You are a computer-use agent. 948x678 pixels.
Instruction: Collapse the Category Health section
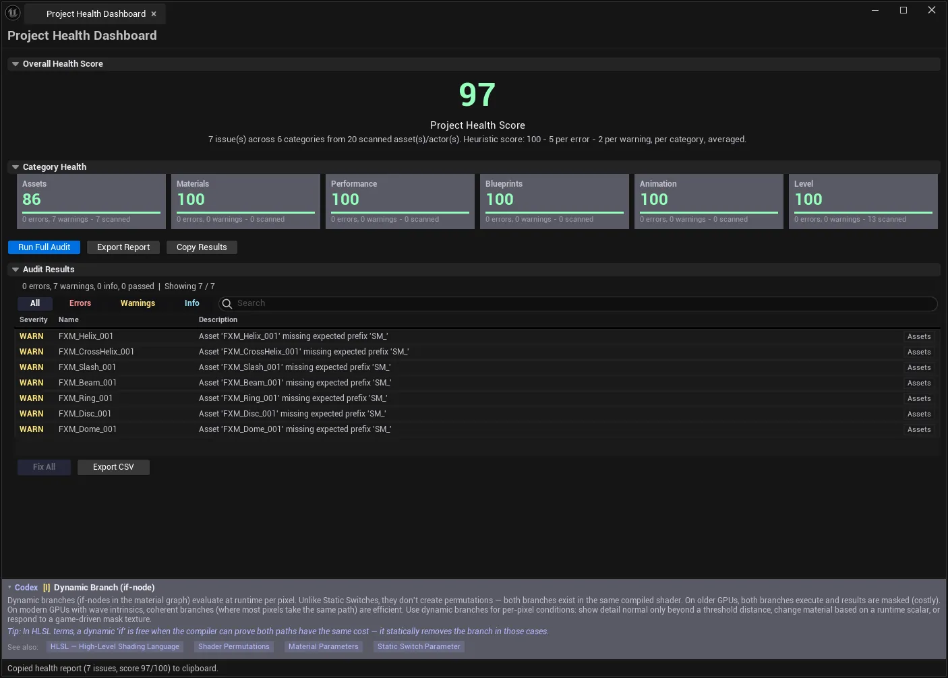pyautogui.click(x=16, y=167)
